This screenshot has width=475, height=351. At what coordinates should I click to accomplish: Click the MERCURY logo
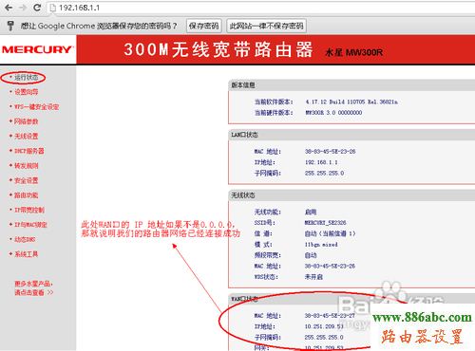tap(37, 49)
